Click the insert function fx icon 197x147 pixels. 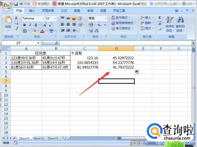[57, 43]
